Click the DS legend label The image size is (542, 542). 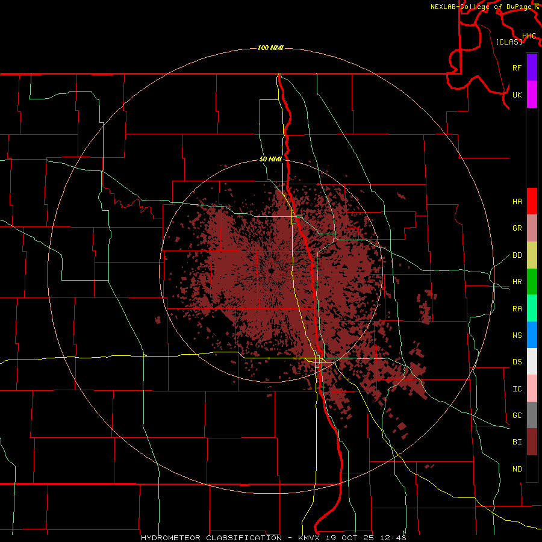[x=517, y=362]
